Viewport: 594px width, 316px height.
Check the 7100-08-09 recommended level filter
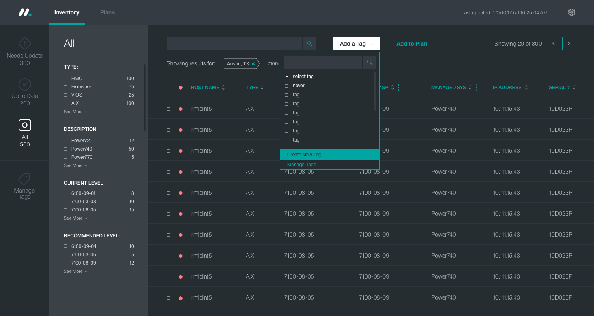pos(66,263)
